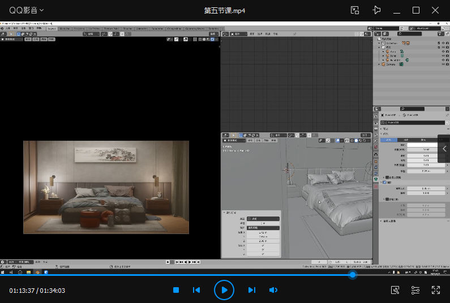This screenshot has width=450, height=303.
Task: Expand the Camera item in Blender outliner
Action: (380, 64)
